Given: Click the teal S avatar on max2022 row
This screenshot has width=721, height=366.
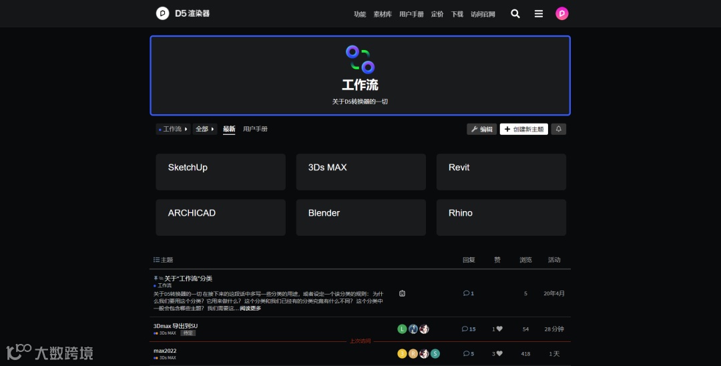Looking at the screenshot, I should pos(435,353).
